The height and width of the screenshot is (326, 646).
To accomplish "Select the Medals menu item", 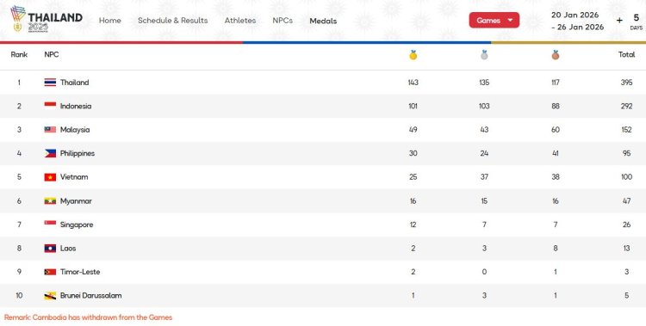I will pyautogui.click(x=323, y=21).
